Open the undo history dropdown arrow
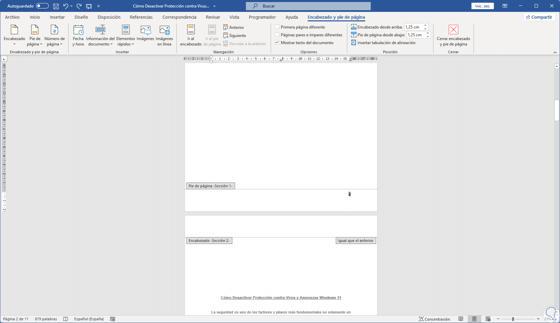Viewport: 560px width, 323px height. [x=71, y=6]
